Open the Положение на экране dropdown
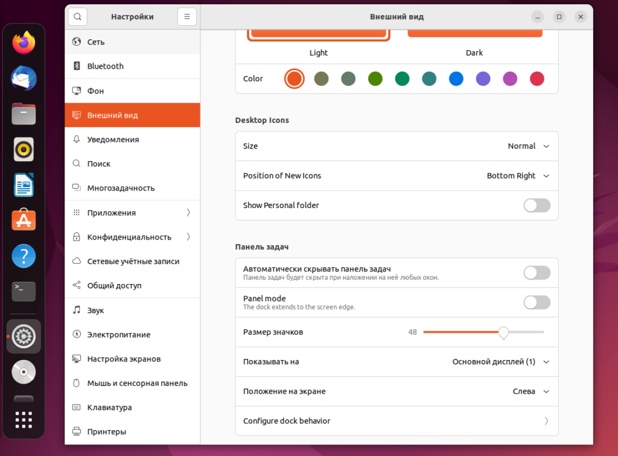The image size is (618, 456). click(x=530, y=391)
